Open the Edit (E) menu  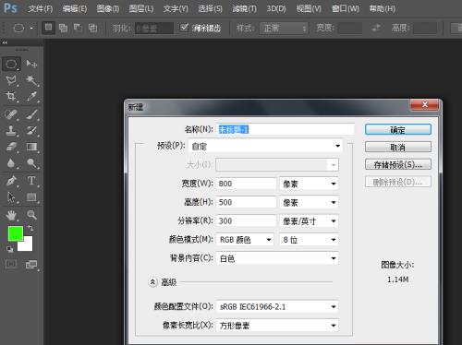(75, 8)
